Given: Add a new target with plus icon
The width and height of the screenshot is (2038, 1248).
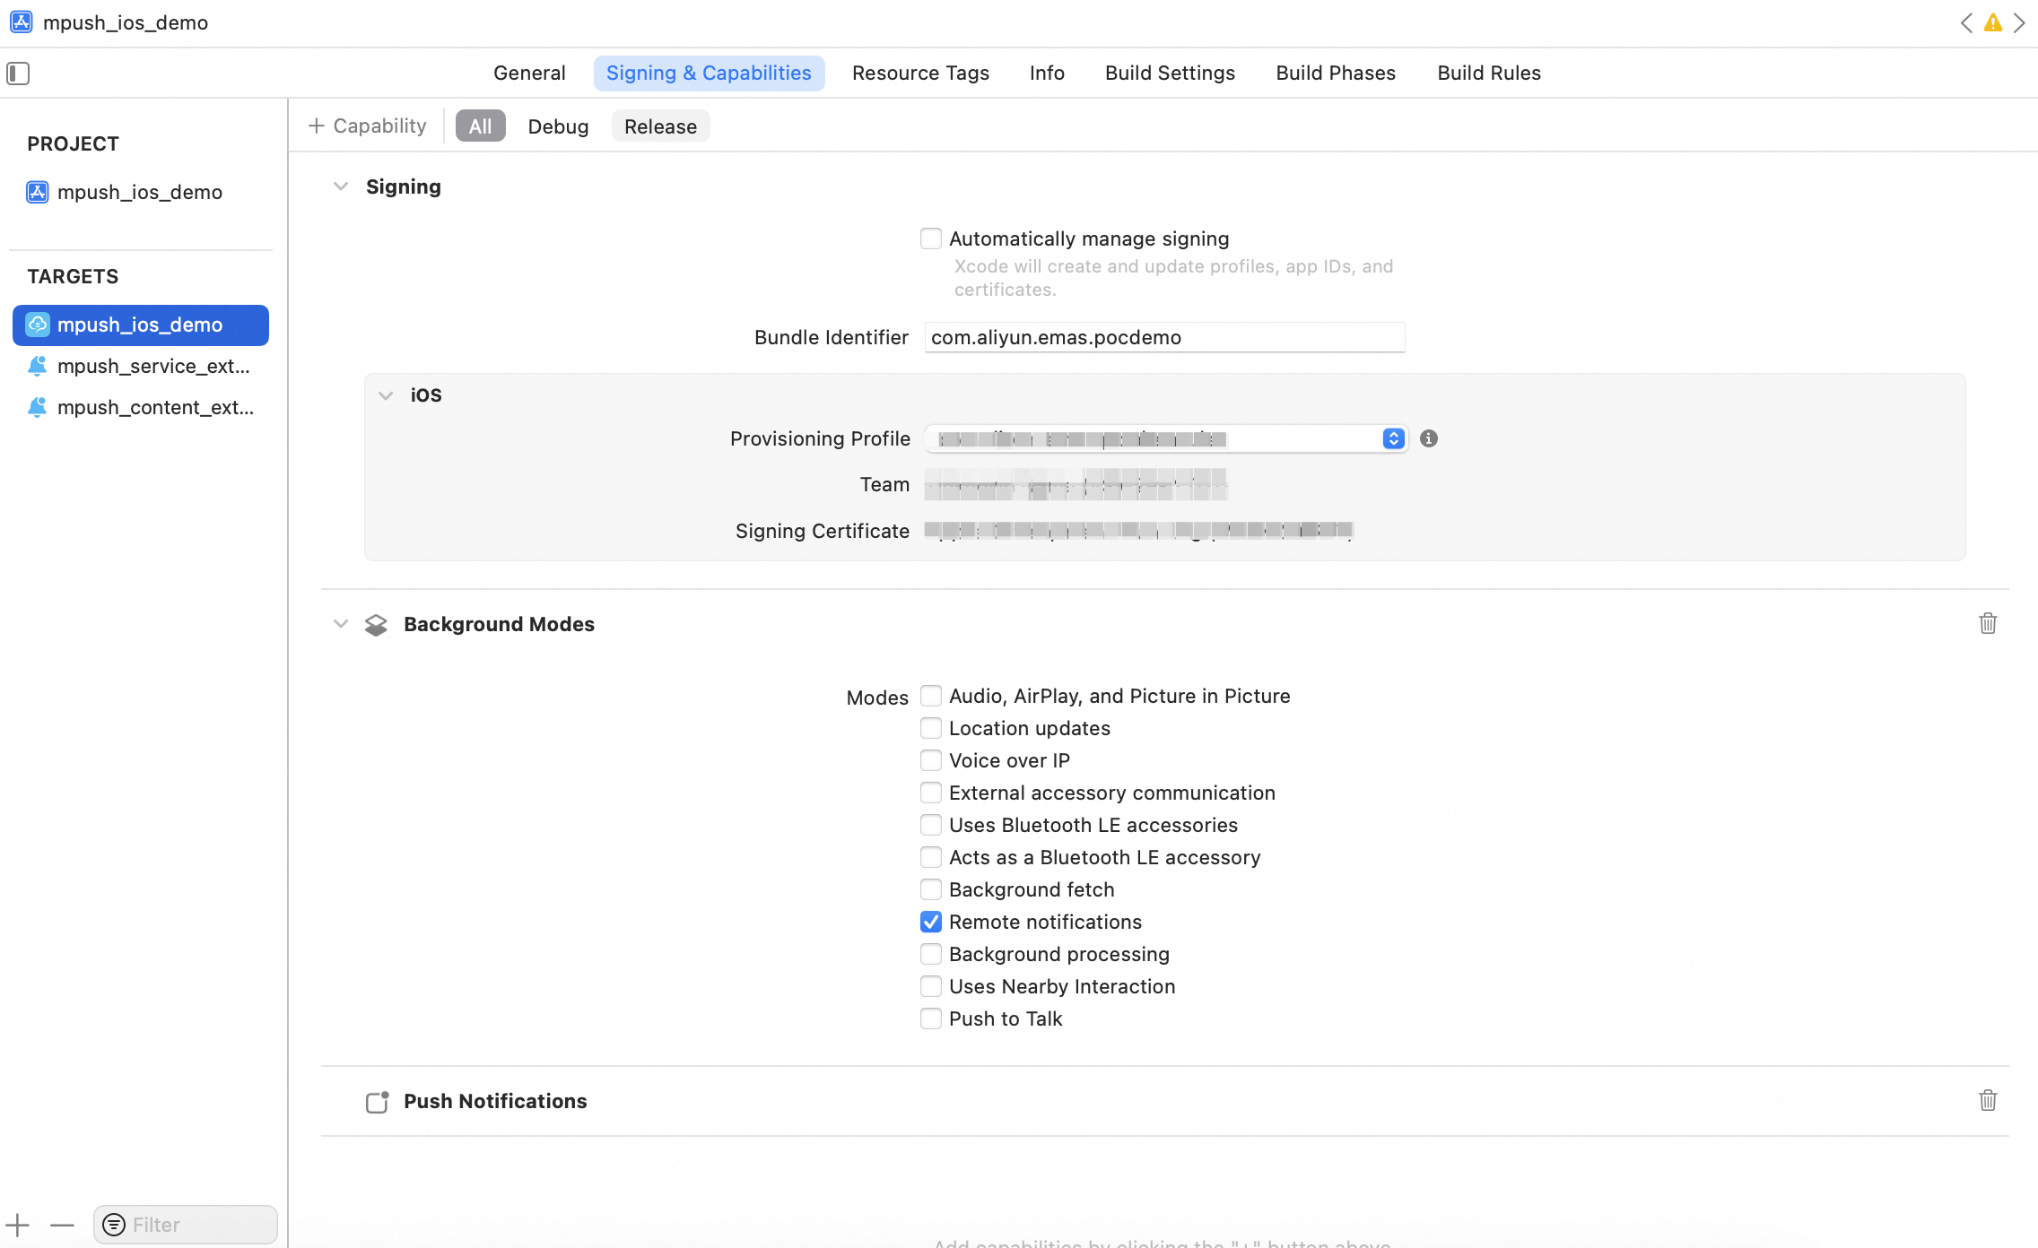Looking at the screenshot, I should click(18, 1225).
